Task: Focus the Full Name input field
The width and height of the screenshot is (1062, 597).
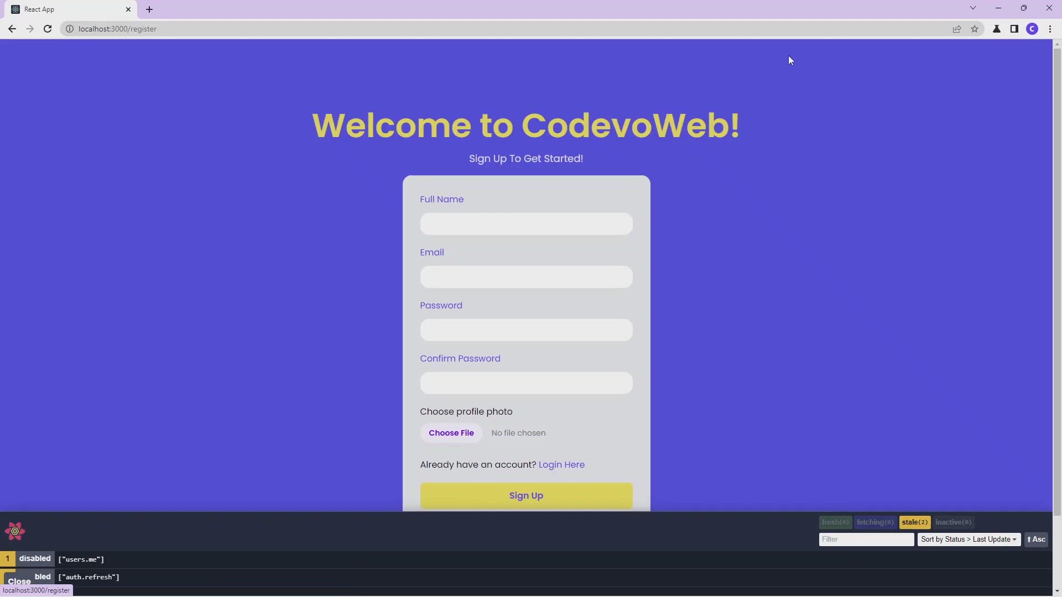Action: (x=526, y=224)
